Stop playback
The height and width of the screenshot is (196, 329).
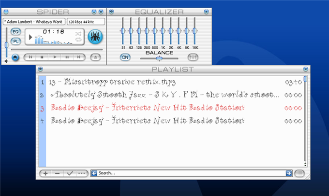pyautogui.click(x=42, y=57)
